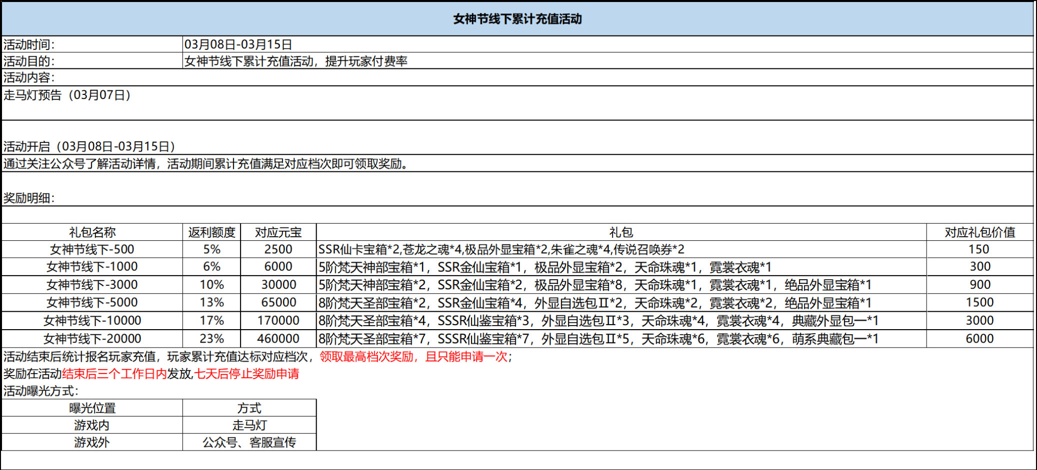
Task: Select the 65000 元宝 cell
Action: pos(278,303)
